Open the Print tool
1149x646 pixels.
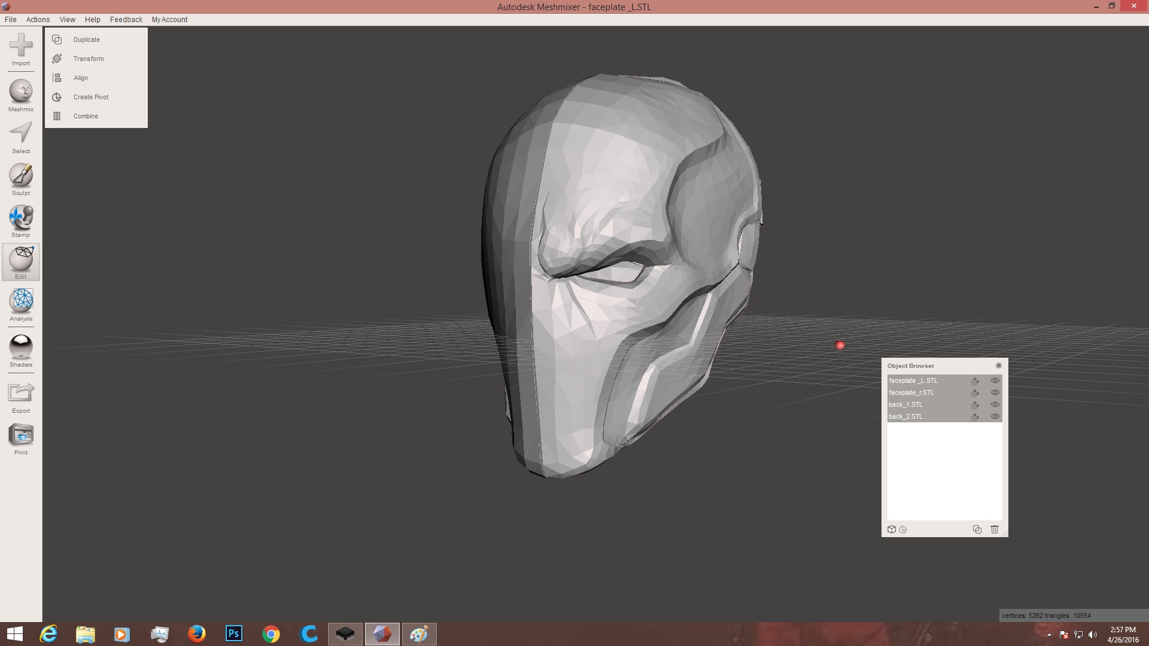click(x=21, y=439)
